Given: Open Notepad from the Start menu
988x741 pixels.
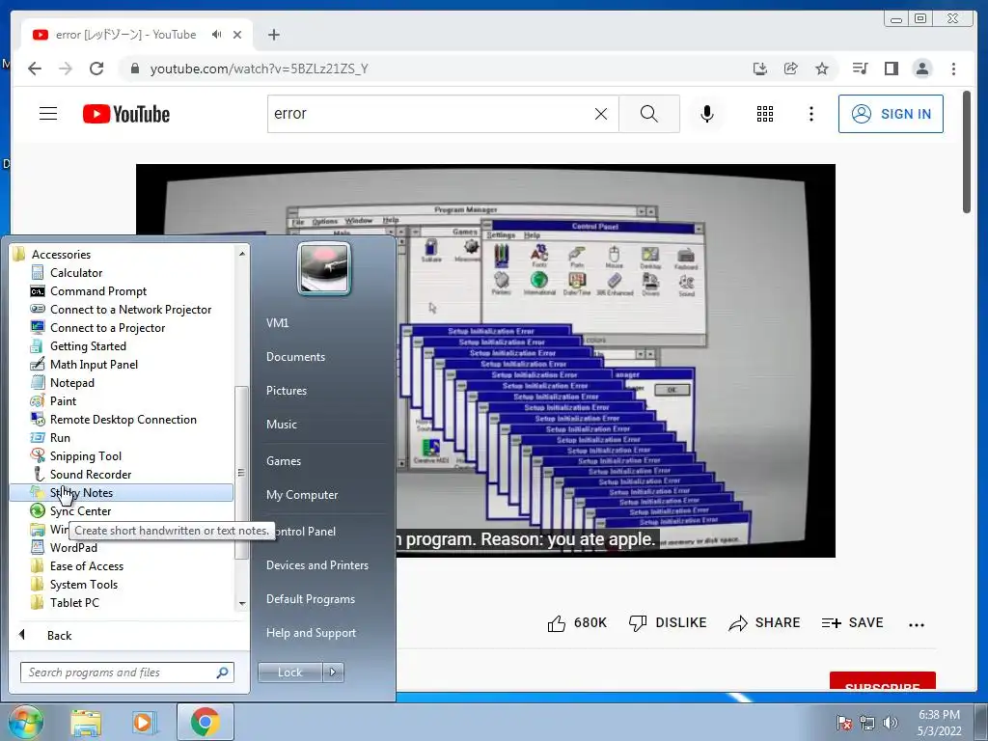Looking at the screenshot, I should 71,382.
